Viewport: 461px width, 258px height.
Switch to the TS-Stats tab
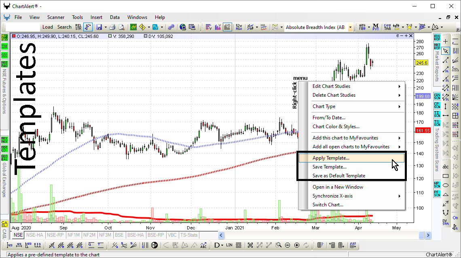[189, 235]
